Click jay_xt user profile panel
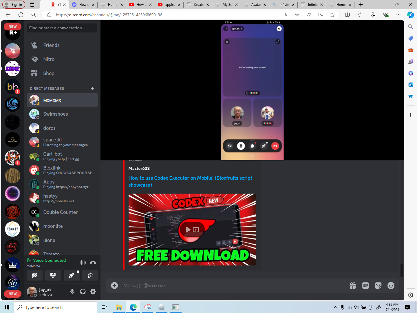Image resolution: width=417 pixels, height=313 pixels. click(x=46, y=292)
